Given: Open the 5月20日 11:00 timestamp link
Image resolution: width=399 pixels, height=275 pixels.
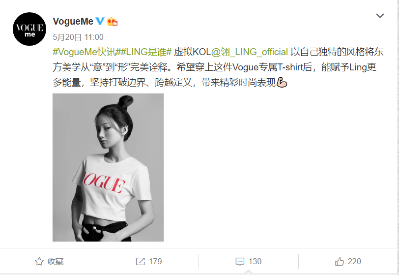Looking at the screenshot, I should pyautogui.click(x=78, y=37).
